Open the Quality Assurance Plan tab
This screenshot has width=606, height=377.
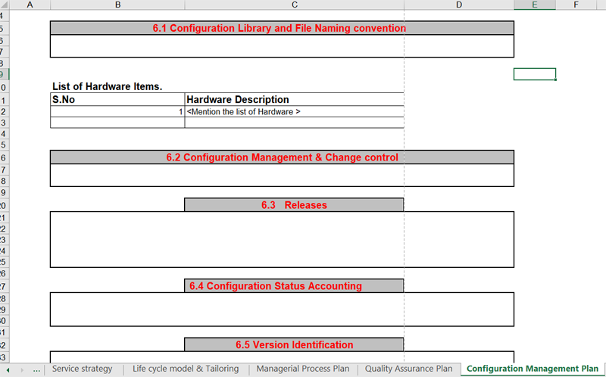click(408, 369)
